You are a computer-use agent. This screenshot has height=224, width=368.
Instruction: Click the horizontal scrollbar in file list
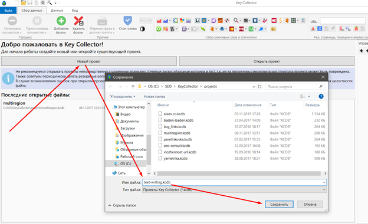[x=239, y=173]
